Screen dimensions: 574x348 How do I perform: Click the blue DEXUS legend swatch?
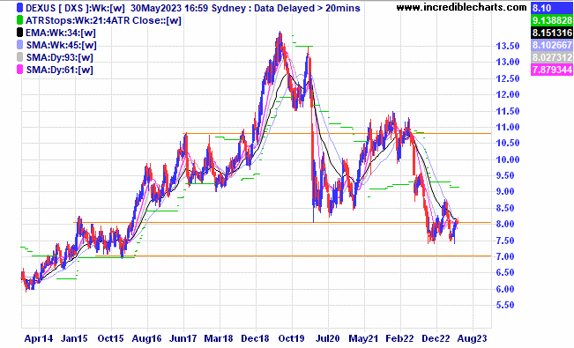coord(19,8)
